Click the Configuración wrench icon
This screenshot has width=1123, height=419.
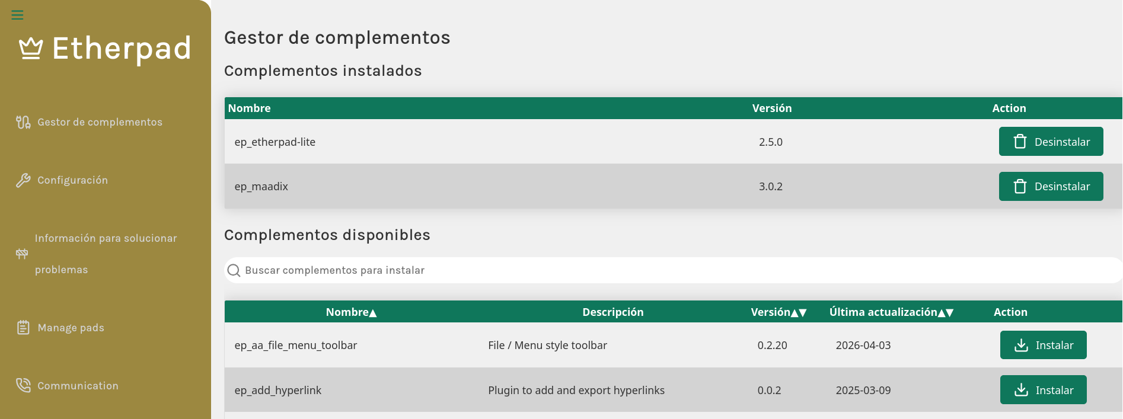click(x=23, y=180)
